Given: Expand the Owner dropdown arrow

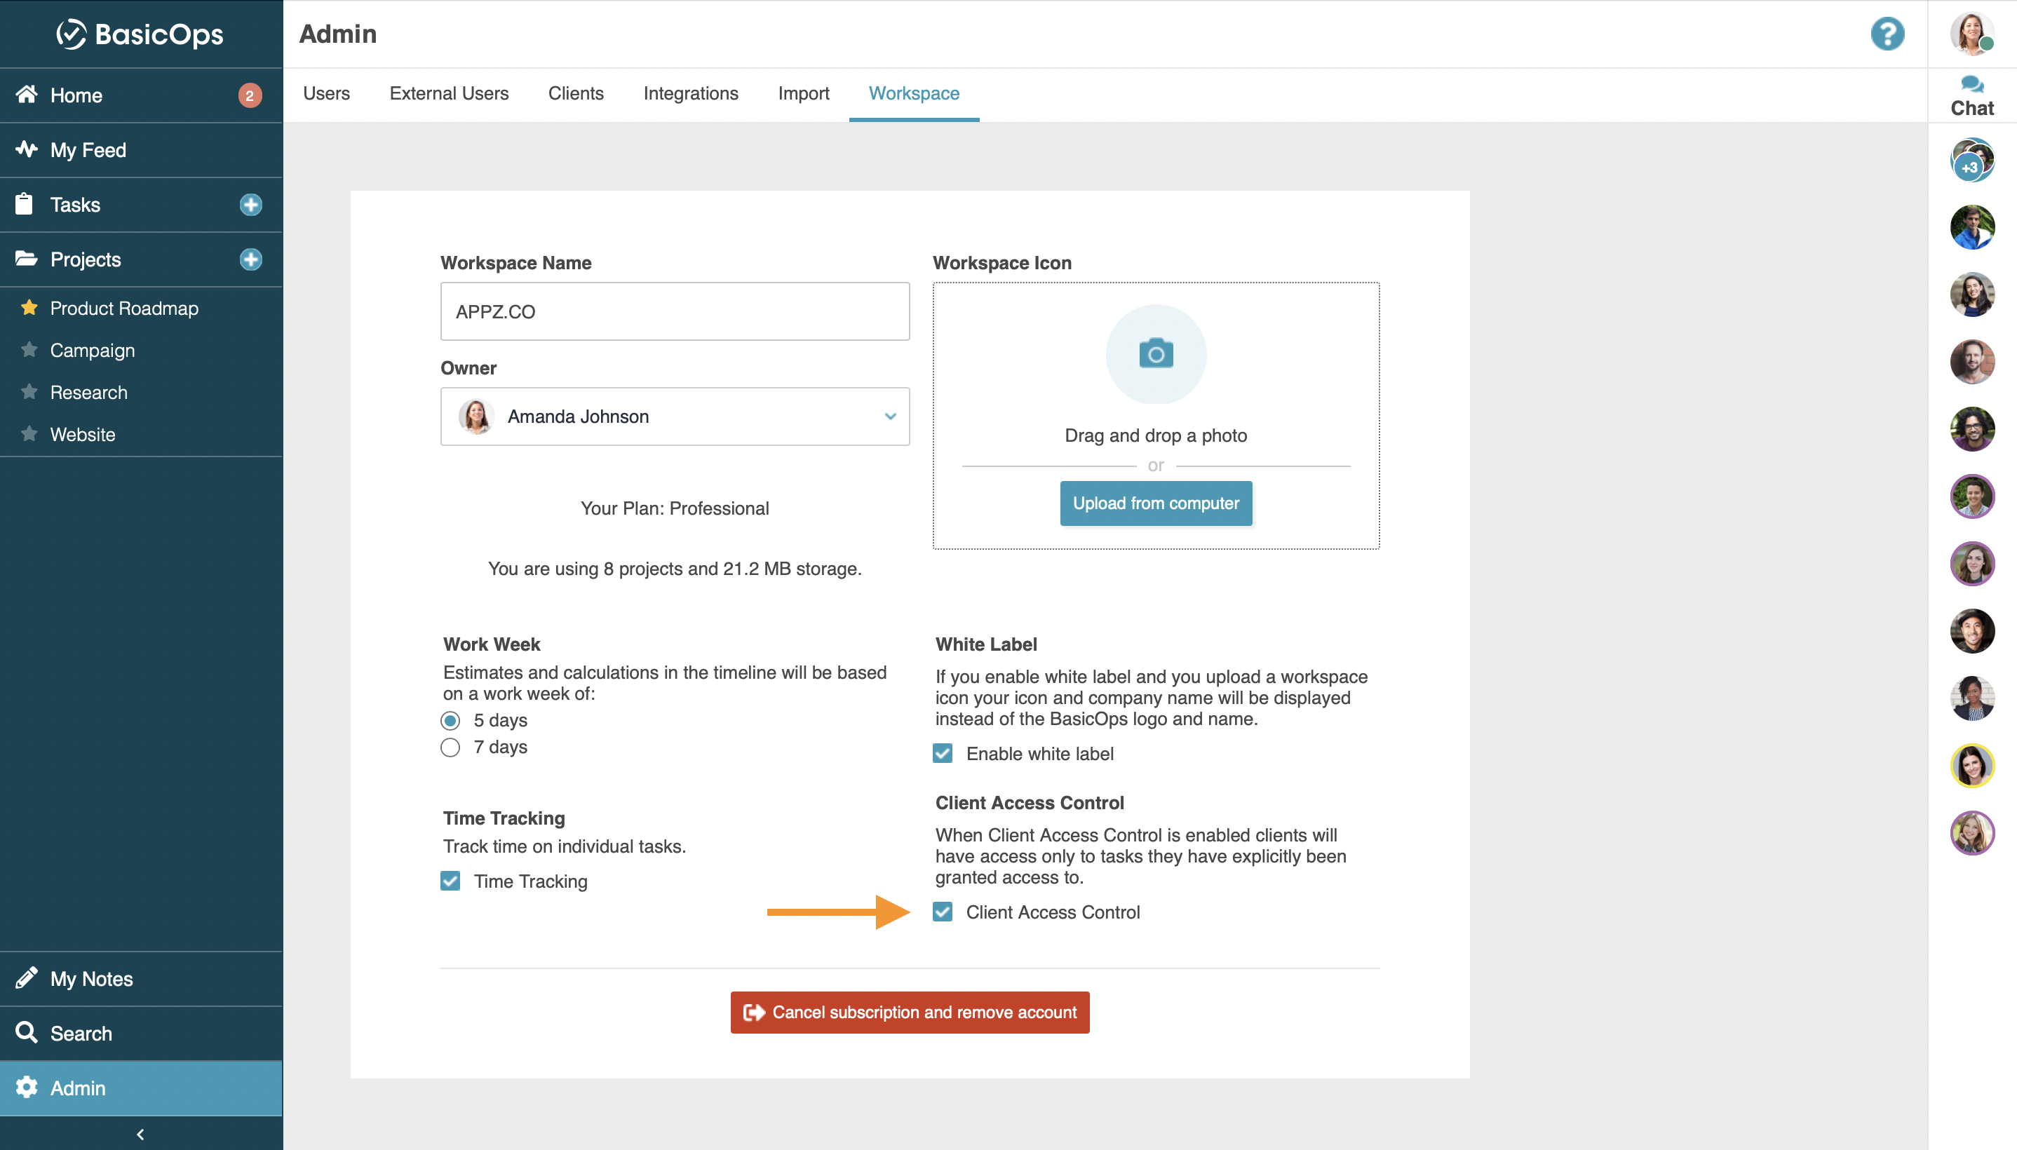Looking at the screenshot, I should [x=890, y=417].
